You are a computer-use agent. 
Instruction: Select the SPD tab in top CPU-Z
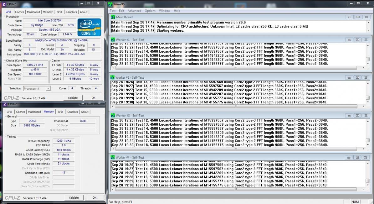point(59,12)
